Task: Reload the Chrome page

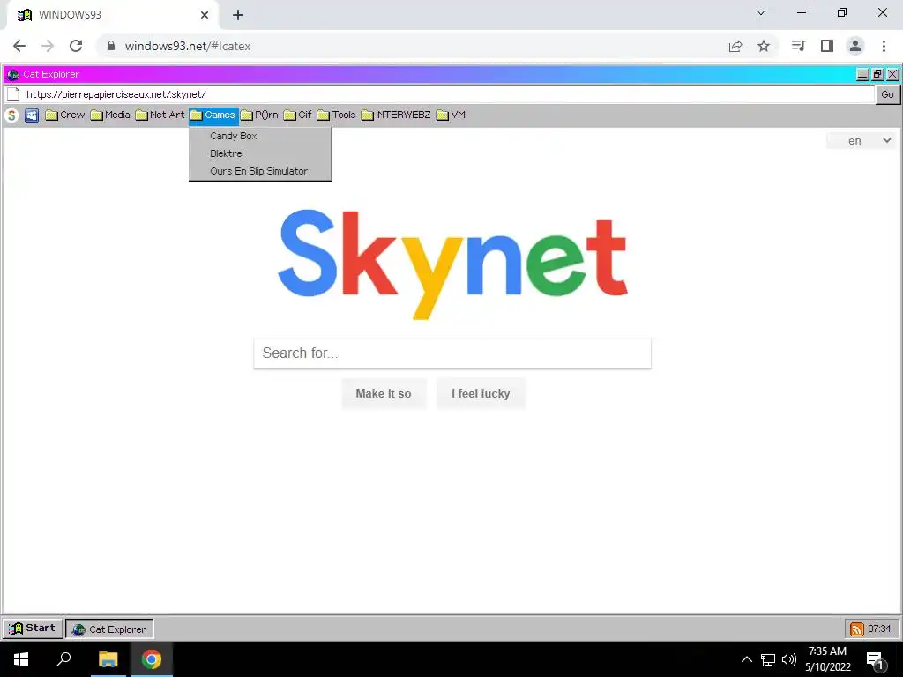Action: 76,46
